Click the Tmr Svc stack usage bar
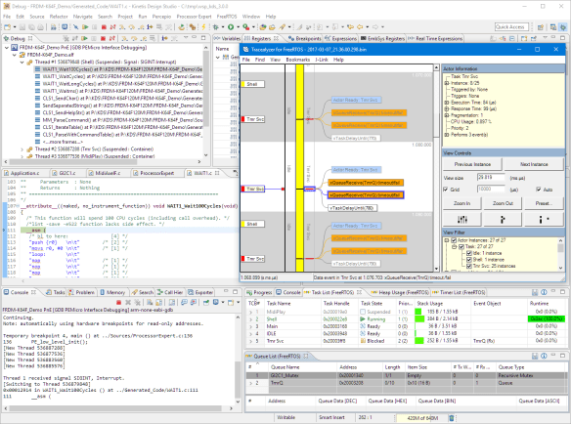 [419, 341]
